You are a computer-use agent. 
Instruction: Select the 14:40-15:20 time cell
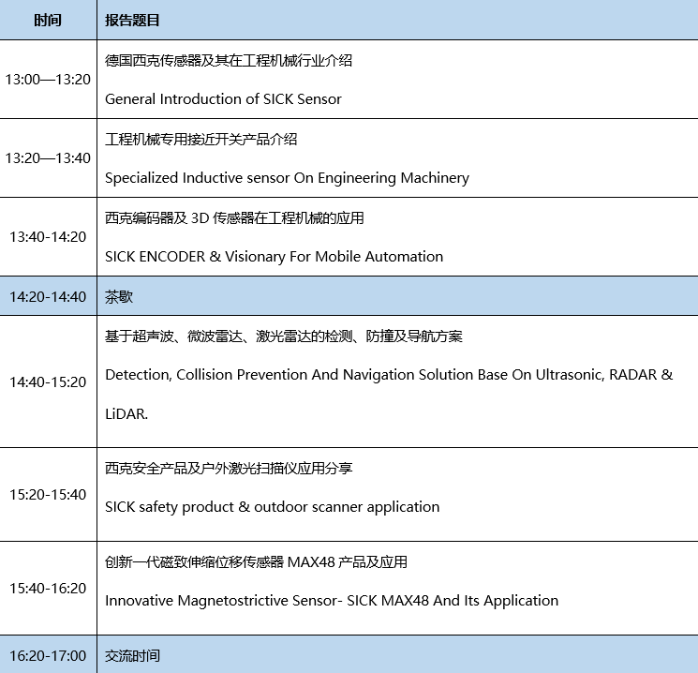[48, 381]
